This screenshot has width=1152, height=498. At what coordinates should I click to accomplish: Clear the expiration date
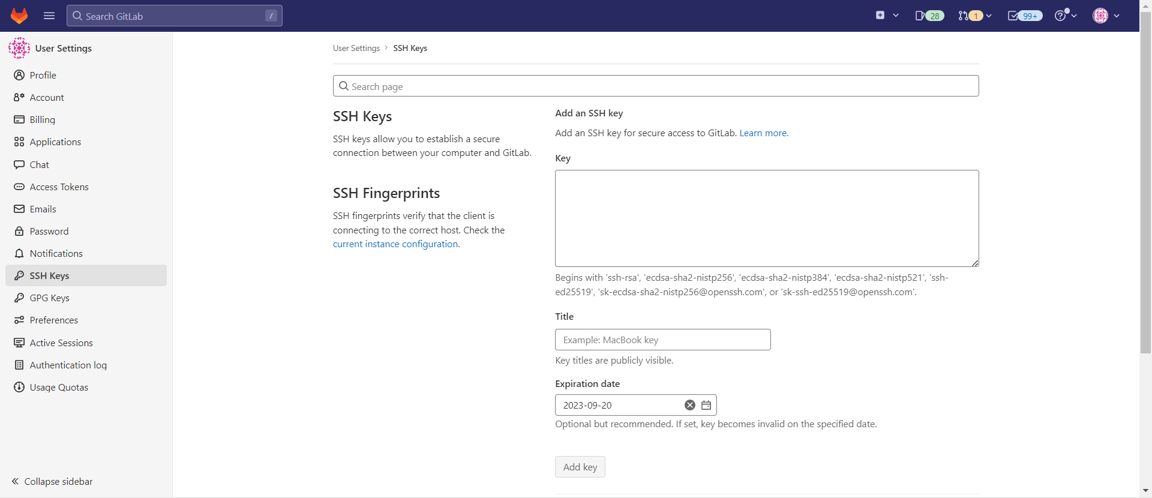point(690,405)
